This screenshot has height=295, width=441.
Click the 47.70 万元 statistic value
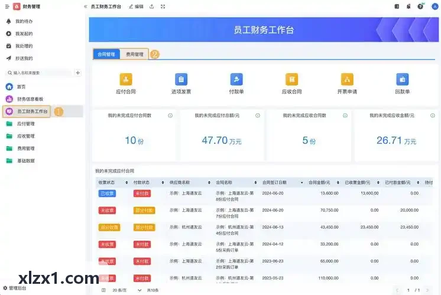(x=221, y=140)
